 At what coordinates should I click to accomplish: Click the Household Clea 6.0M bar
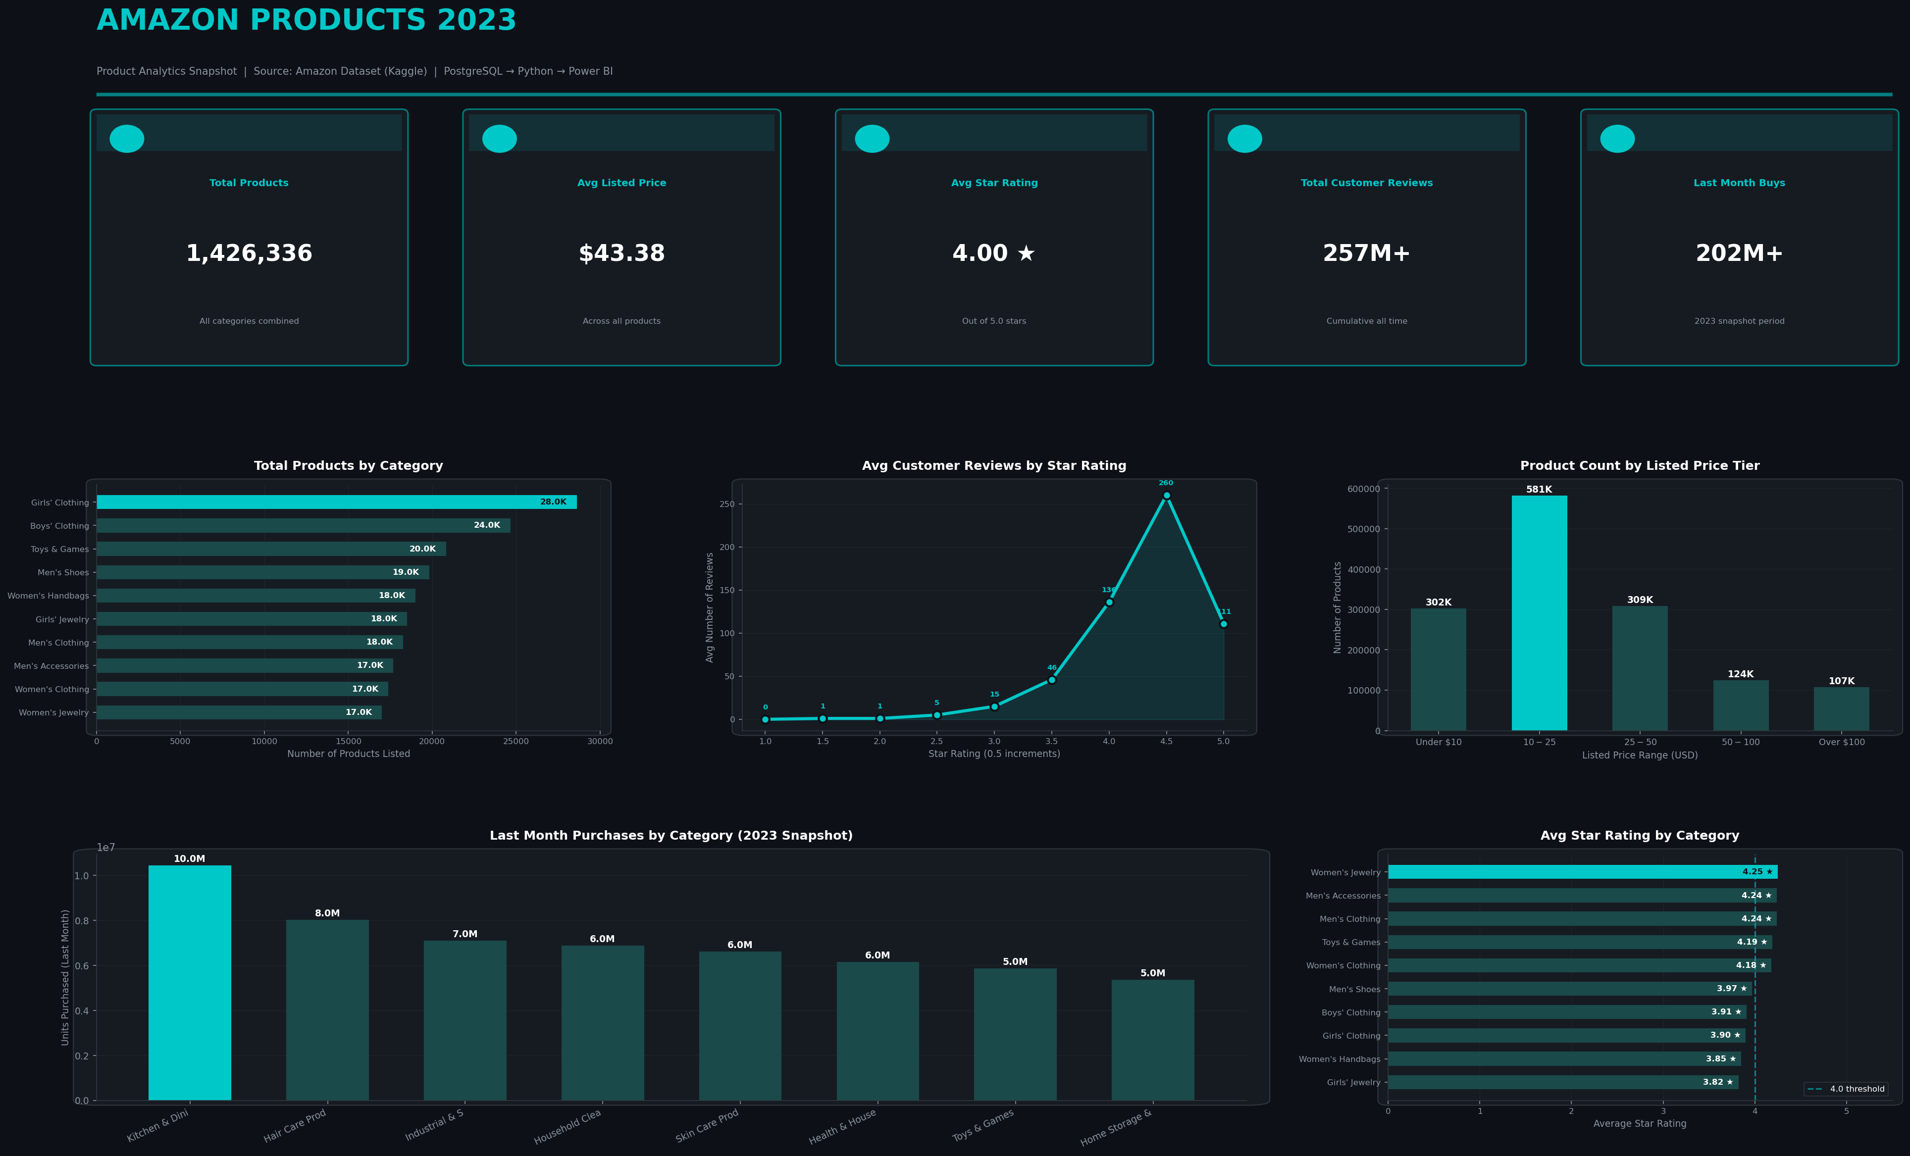point(602,1023)
